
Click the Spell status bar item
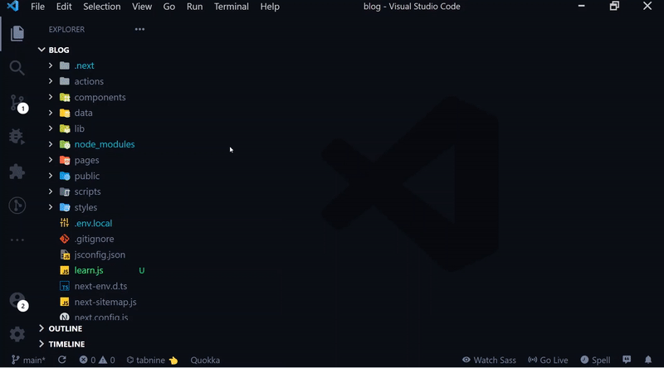[595, 360]
